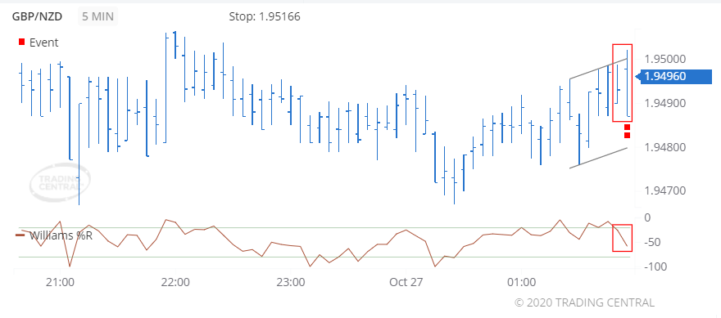Viewport: 721px width, 318px height.
Task: Click the Event legend text
Action: (43, 43)
